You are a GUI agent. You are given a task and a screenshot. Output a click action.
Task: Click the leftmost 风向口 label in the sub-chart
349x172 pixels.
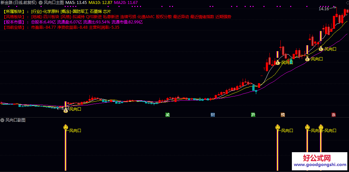[x=75, y=131]
